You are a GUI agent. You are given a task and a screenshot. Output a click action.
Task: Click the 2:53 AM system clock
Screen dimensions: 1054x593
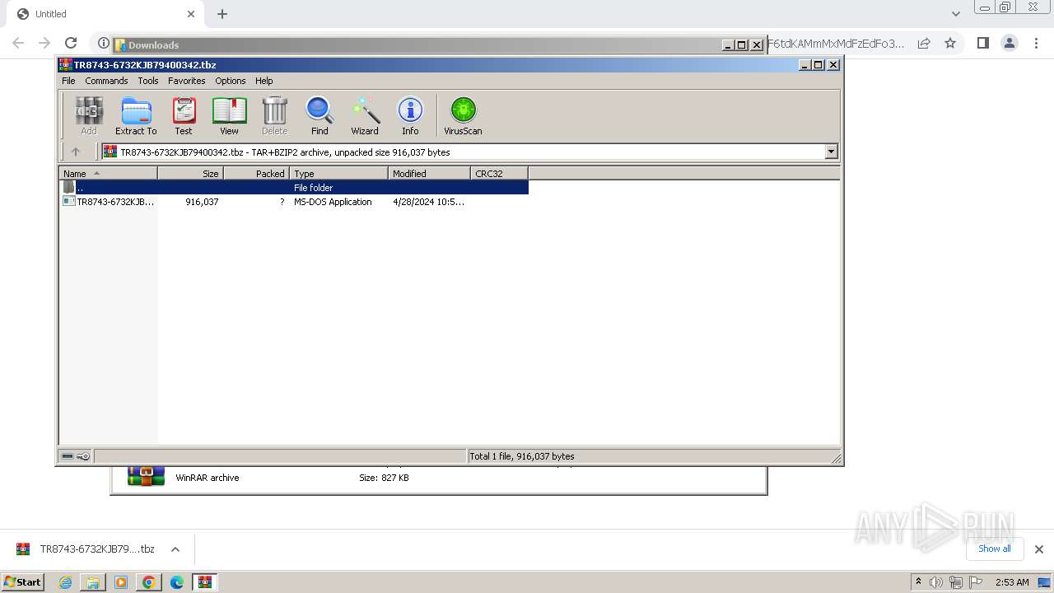click(x=1012, y=582)
